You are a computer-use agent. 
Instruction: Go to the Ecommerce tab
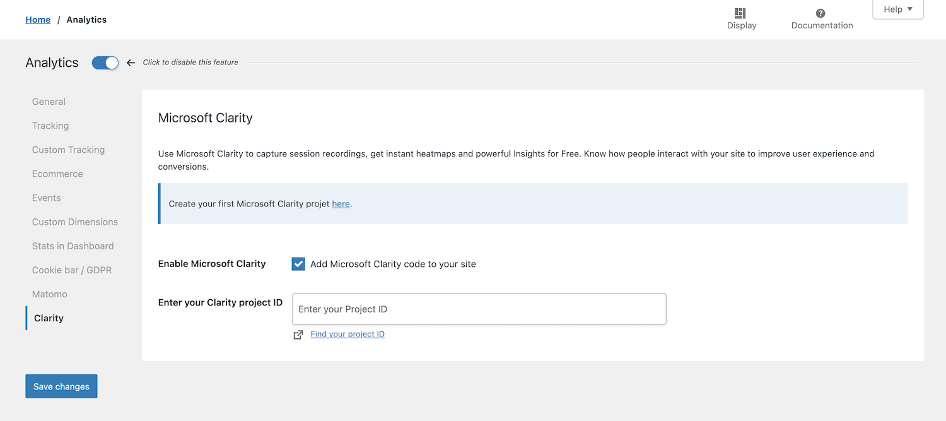pos(57,174)
